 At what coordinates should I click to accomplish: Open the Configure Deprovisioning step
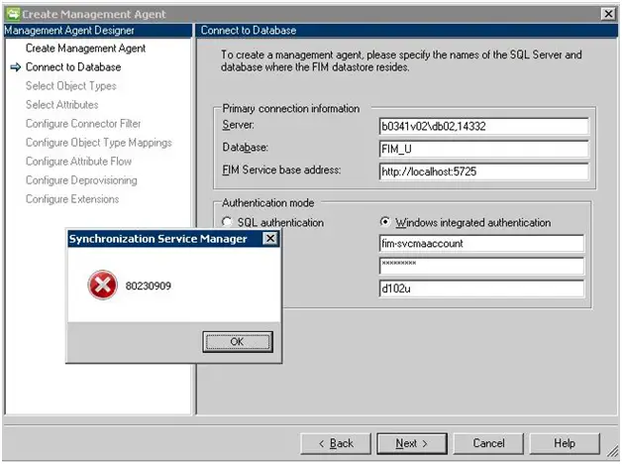coord(81,180)
